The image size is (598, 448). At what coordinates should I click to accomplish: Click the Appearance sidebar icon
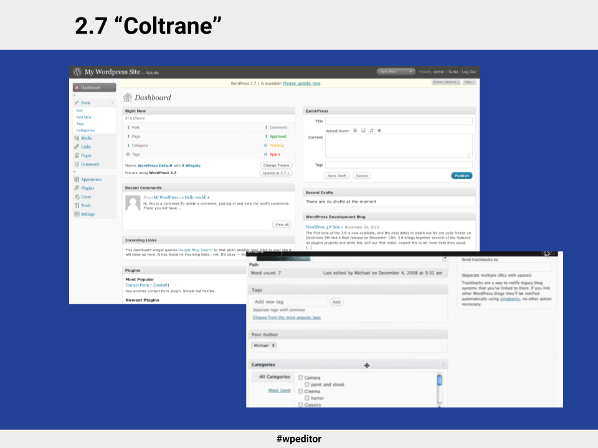77,179
